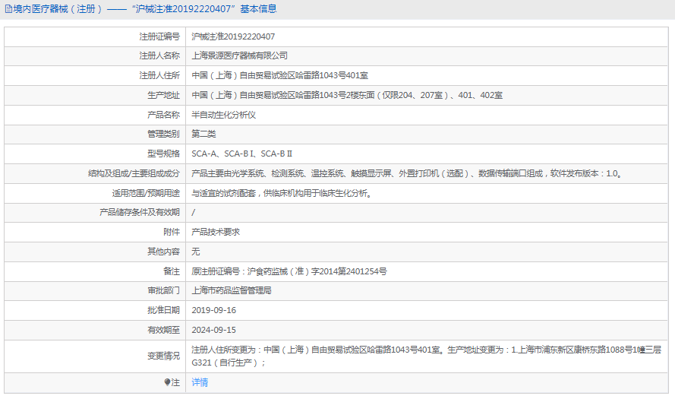Click the 适用范围/预期用途 intended use text
This screenshot has height=399, width=675.
point(281,193)
